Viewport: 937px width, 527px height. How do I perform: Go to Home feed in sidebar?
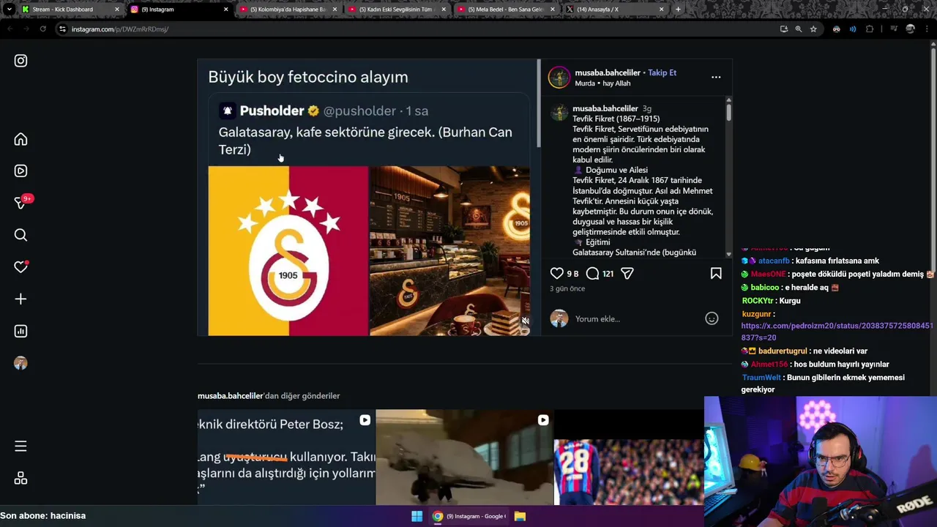[20, 139]
